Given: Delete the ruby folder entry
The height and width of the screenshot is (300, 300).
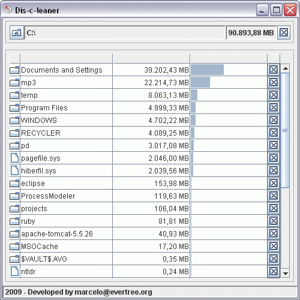Looking at the screenshot, I should pos(274,221).
